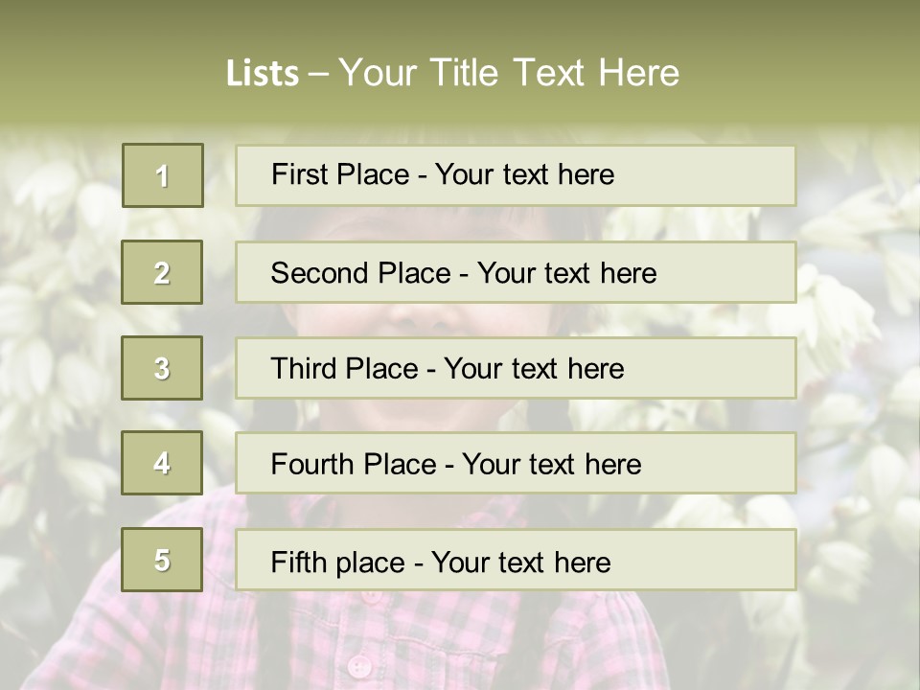Click the empty green header band above title
Image resolution: width=920 pixels, height=690 pixels.
[460, 21]
